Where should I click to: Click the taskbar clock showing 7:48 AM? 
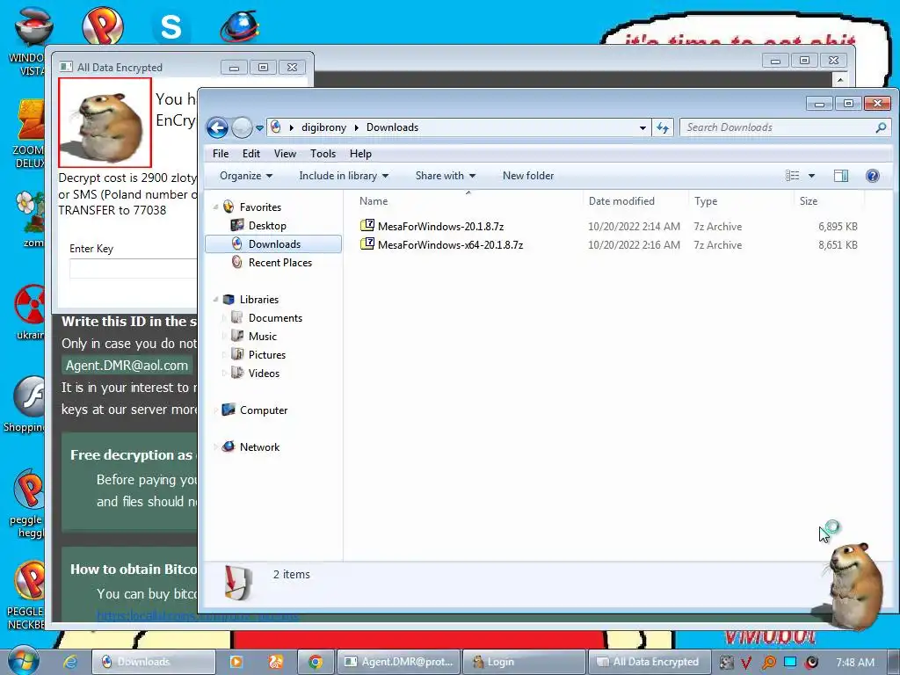pos(854,663)
